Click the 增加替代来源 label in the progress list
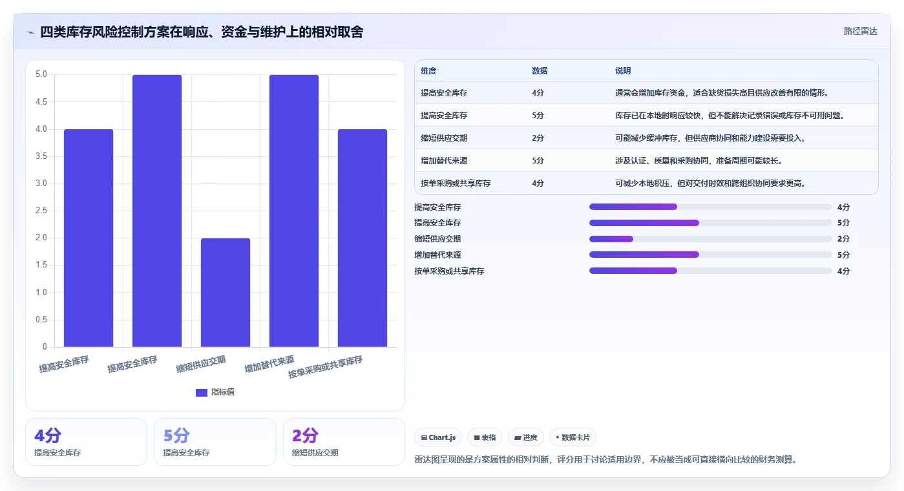Screen dimensions: 904x491 tap(437, 255)
